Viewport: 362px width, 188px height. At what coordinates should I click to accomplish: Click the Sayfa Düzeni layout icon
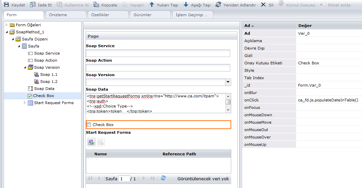18,39
